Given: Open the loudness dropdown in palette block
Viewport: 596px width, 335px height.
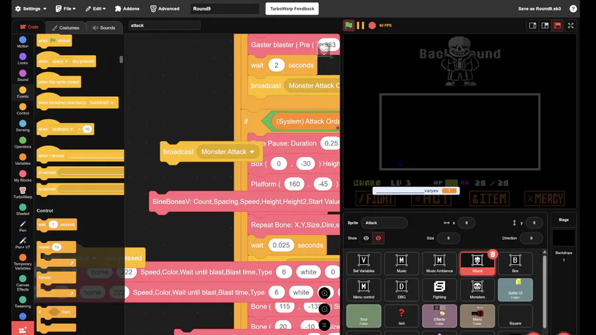Looking at the screenshot, I should pos(63,129).
